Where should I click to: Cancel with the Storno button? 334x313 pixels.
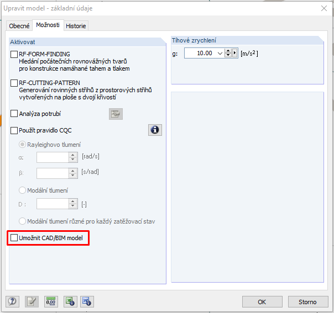(308, 302)
